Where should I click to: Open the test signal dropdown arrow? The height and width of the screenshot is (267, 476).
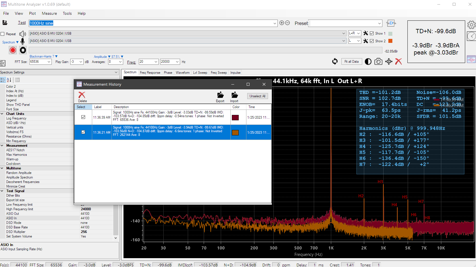pos(275,23)
